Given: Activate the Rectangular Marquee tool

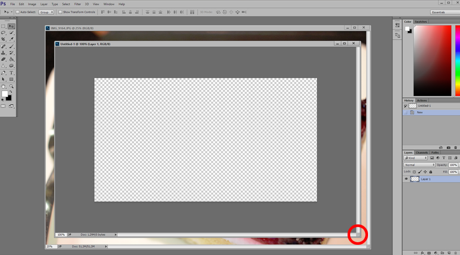Looking at the screenshot, I should click(x=4, y=26).
